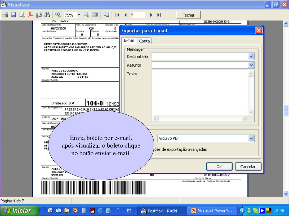This screenshot has height=216, width=289.
Task: Click the Fechar button
Action: [x=188, y=15]
